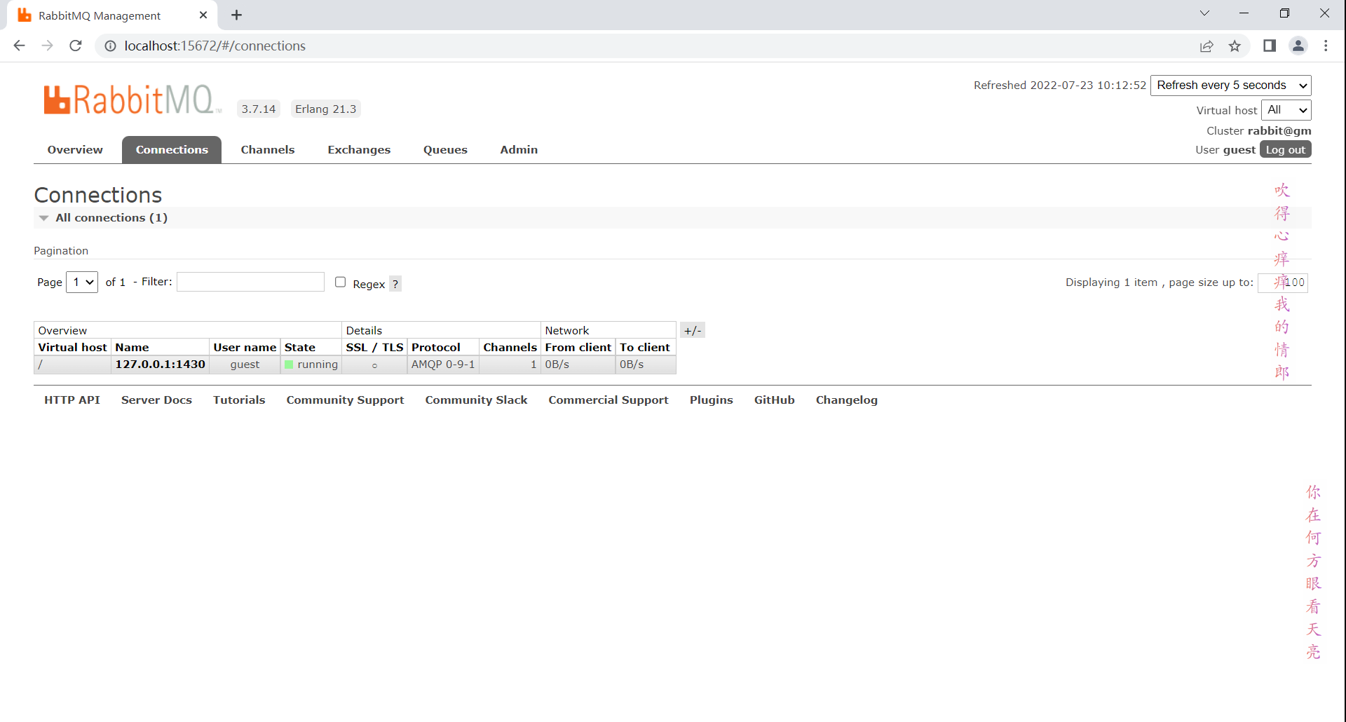Bookmark this tab with star icon
The width and height of the screenshot is (1346, 722).
pos(1235,46)
